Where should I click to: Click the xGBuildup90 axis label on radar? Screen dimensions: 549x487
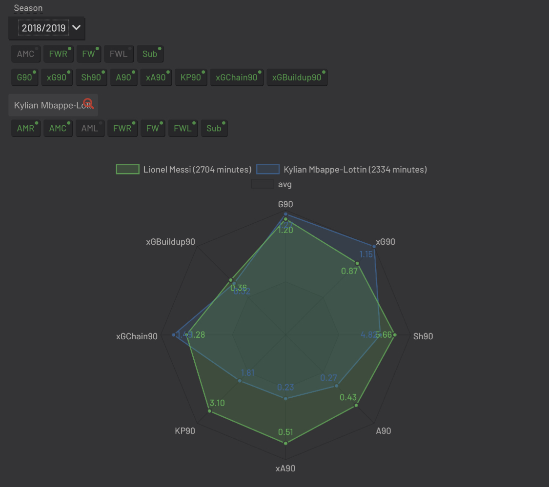point(170,242)
